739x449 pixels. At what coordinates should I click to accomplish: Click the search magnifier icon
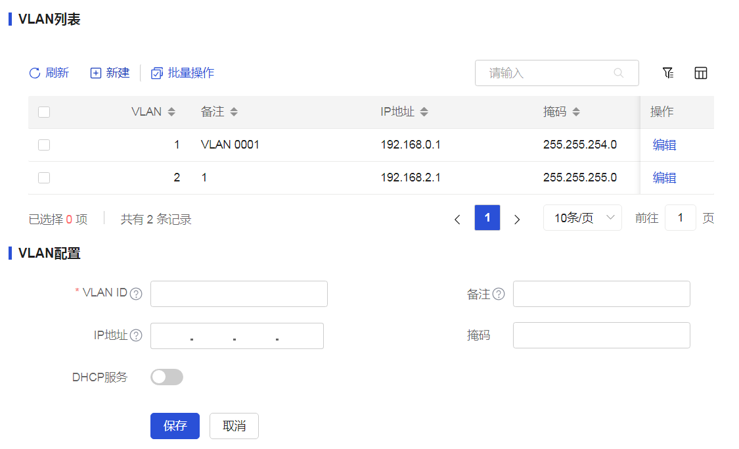click(618, 73)
